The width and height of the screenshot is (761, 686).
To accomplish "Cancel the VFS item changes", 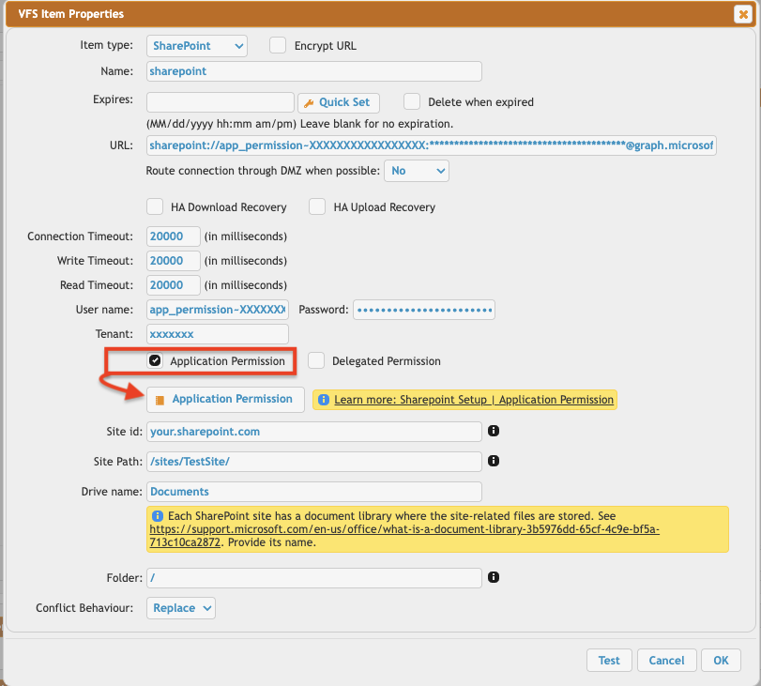I will point(667,661).
